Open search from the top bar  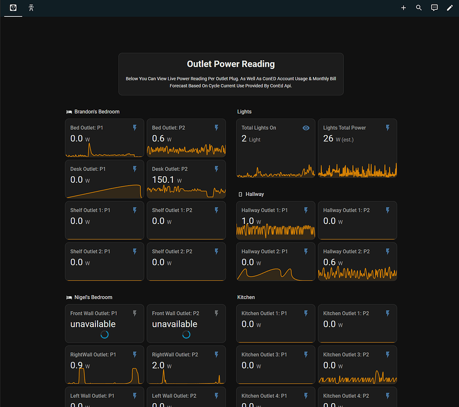[418, 8]
